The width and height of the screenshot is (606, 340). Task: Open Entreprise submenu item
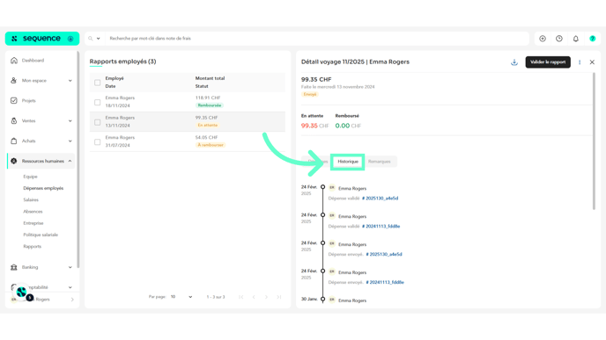tap(33, 223)
